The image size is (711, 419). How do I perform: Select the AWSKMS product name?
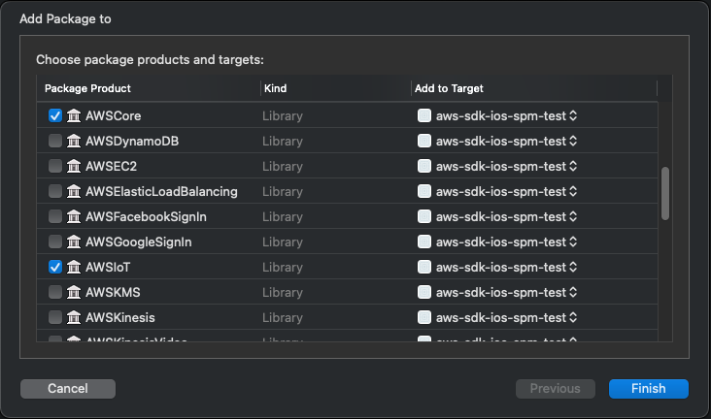click(x=113, y=292)
